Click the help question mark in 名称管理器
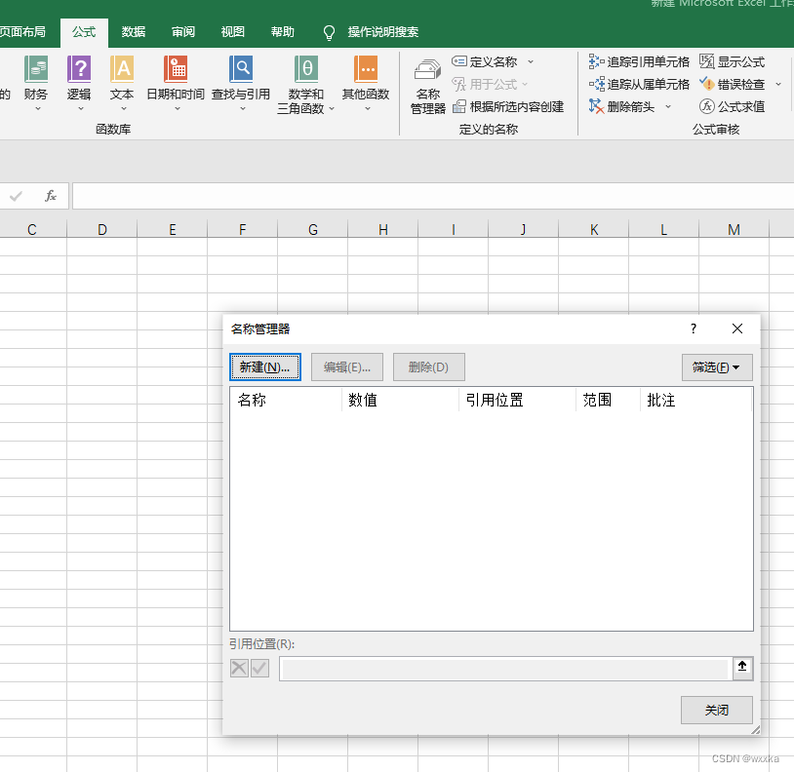The height and width of the screenshot is (772, 794). [x=694, y=328]
